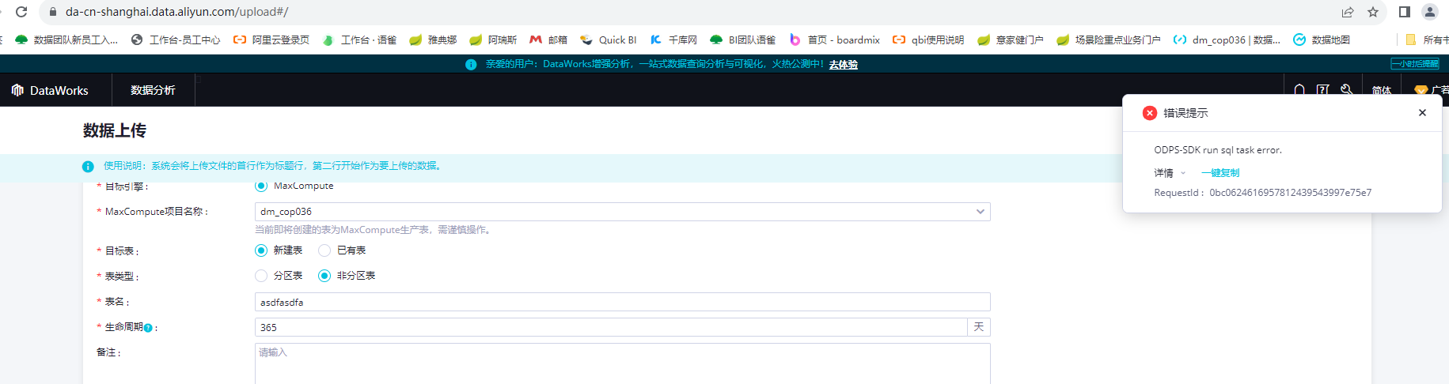Select the 新建表 radio option
The width and height of the screenshot is (1449, 384).
coord(261,250)
